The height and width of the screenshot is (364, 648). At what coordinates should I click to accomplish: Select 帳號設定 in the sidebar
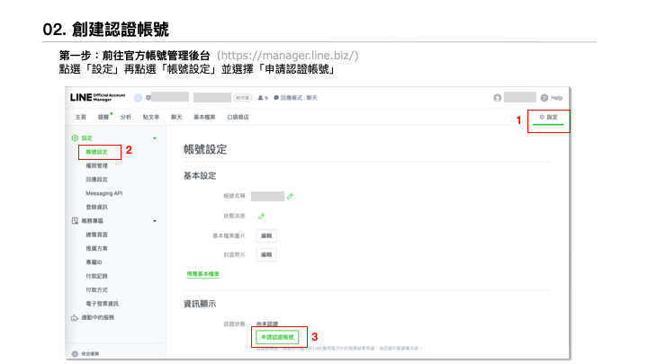tap(97, 152)
